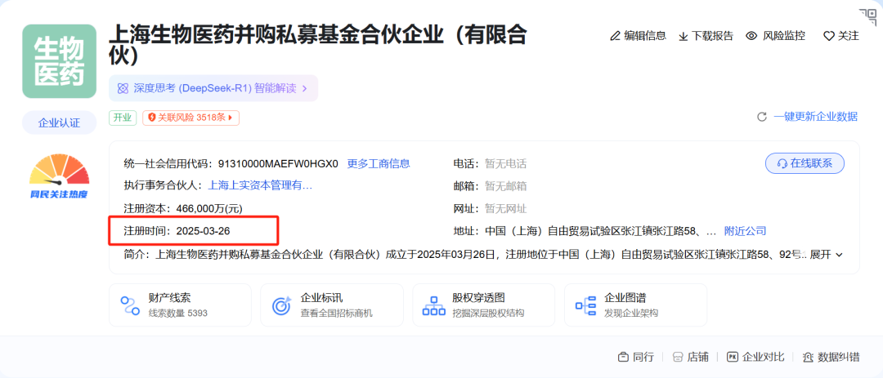Click the QR code icon in top-right corner
This screenshot has height=378, width=883.
[x=867, y=16]
